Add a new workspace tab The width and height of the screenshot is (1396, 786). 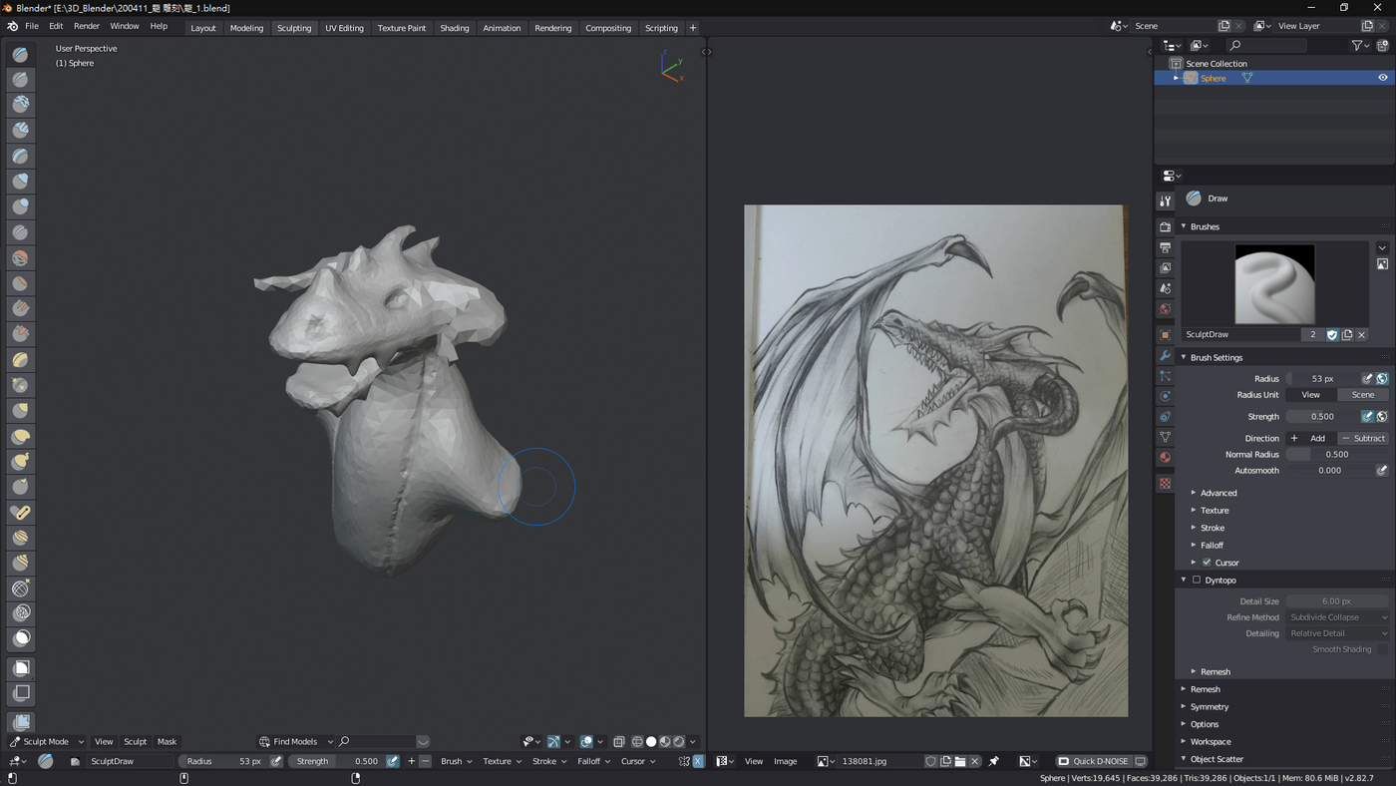693,28
